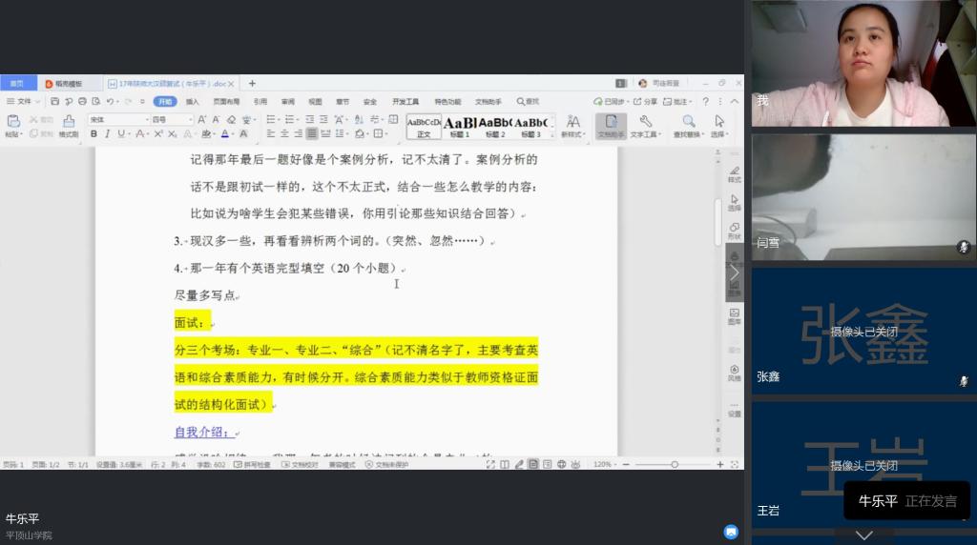The width and height of the screenshot is (977, 545).
Task: Center-align the paragraph text
Action: (x=284, y=134)
